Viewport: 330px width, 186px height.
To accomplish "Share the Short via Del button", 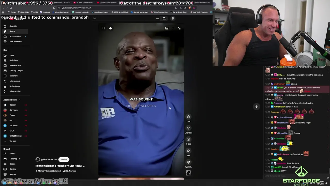I will pos(188,151).
